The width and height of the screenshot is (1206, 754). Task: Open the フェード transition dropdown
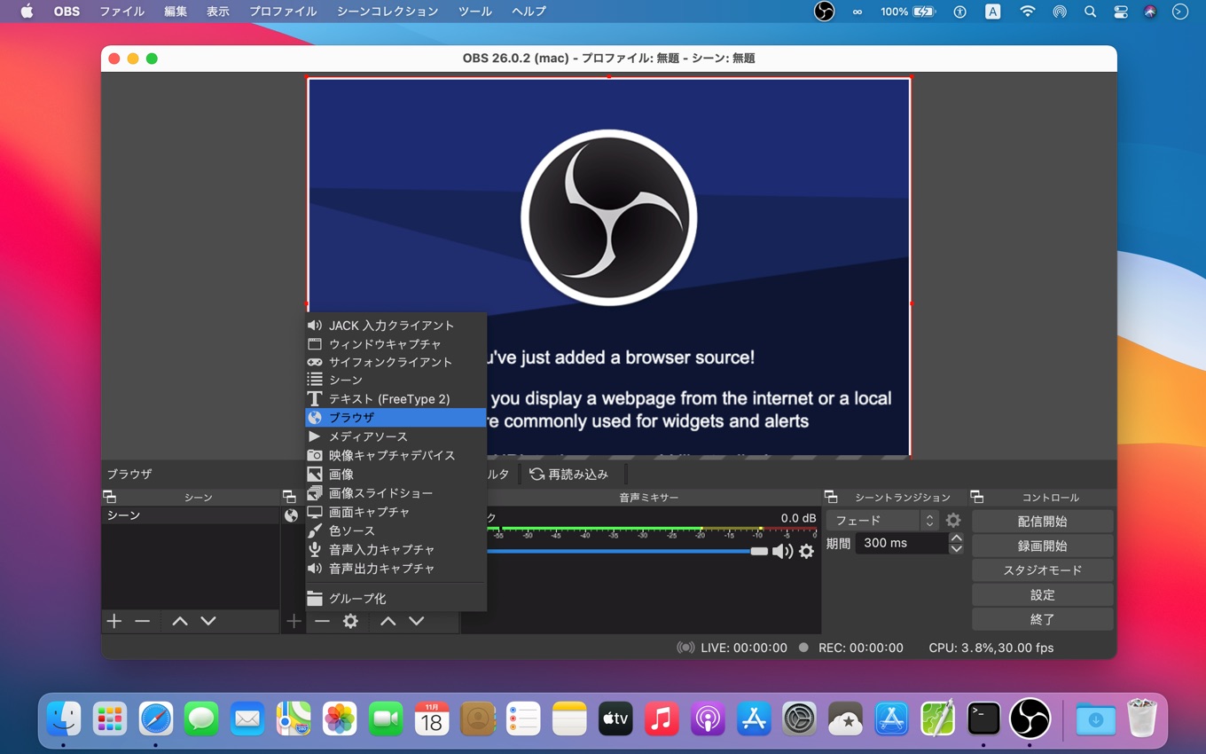coord(882,521)
